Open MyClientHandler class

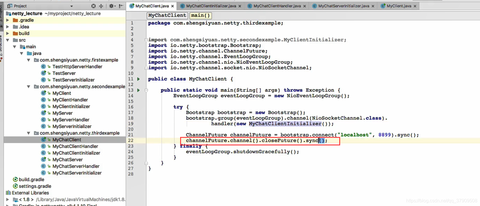coord(70,100)
